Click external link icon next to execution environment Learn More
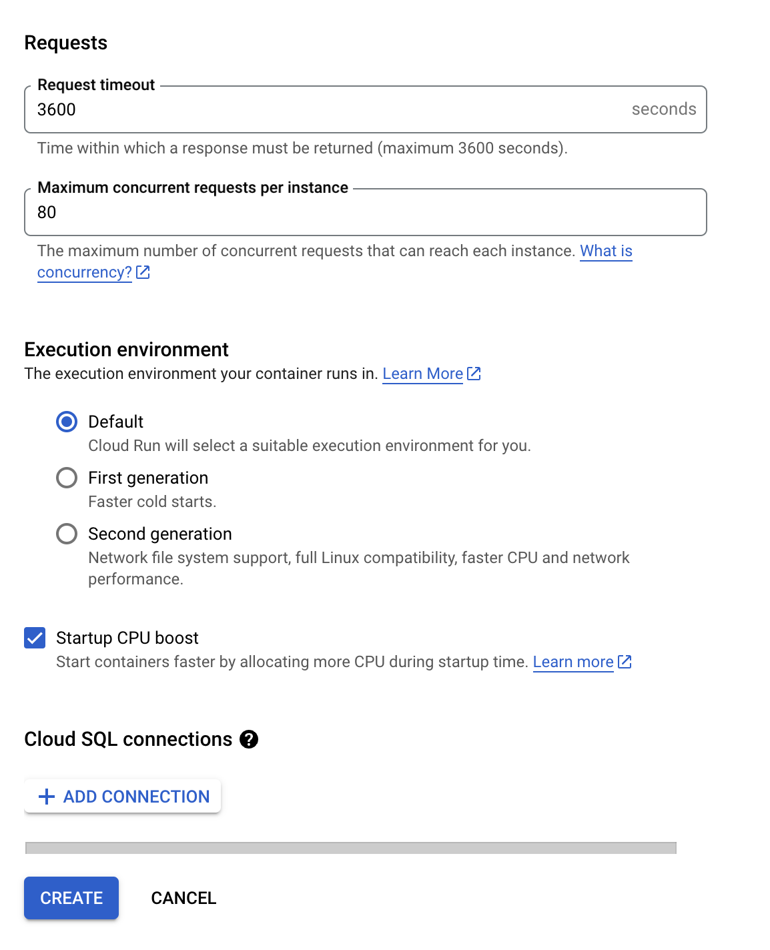Image resolution: width=770 pixels, height=950 pixels. click(474, 374)
